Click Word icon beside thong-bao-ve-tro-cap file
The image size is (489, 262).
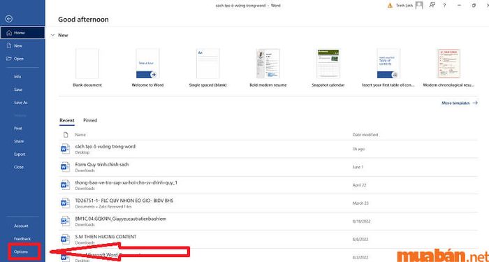pyautogui.click(x=65, y=185)
